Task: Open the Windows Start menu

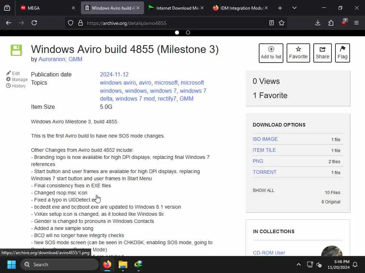Action: pyautogui.click(x=11, y=264)
